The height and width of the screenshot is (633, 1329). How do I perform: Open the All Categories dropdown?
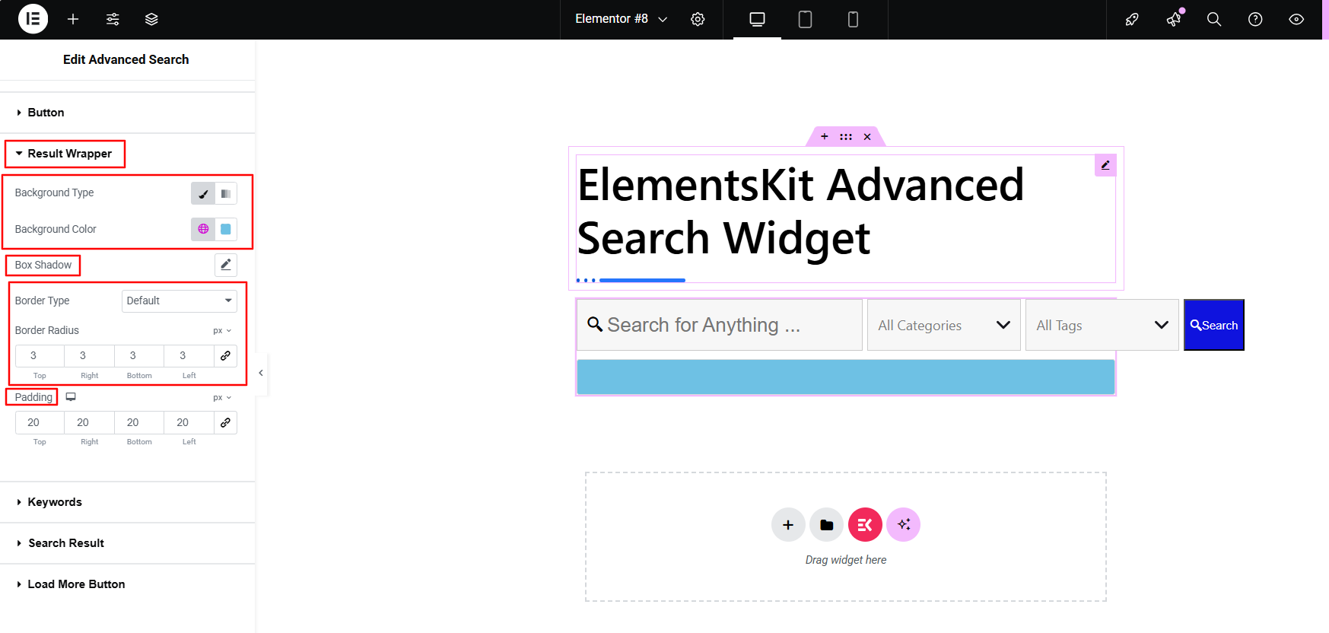(x=943, y=325)
